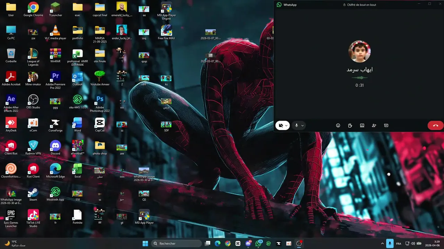Screen dimensions: 444x249
Task: Click the Rechercher taskbar search box
Action: (x=177, y=243)
